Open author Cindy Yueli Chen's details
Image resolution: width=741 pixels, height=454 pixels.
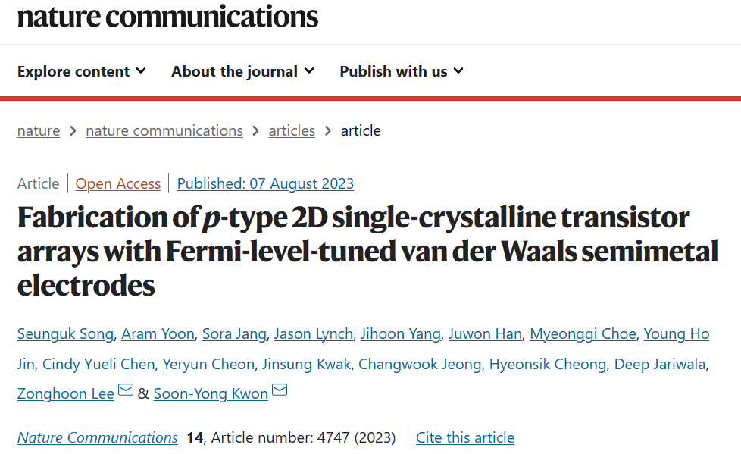click(98, 364)
